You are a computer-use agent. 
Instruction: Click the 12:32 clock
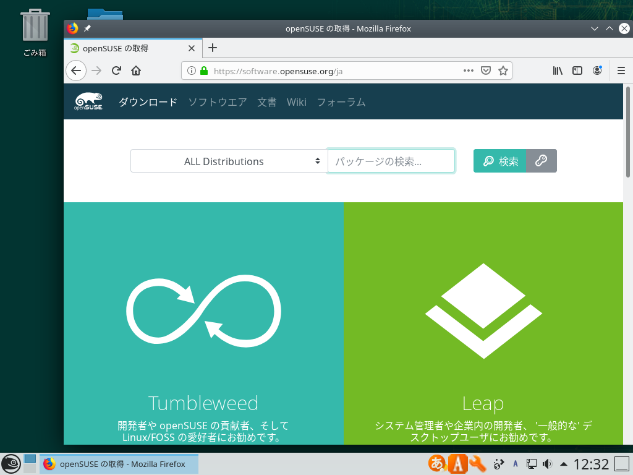click(591, 464)
